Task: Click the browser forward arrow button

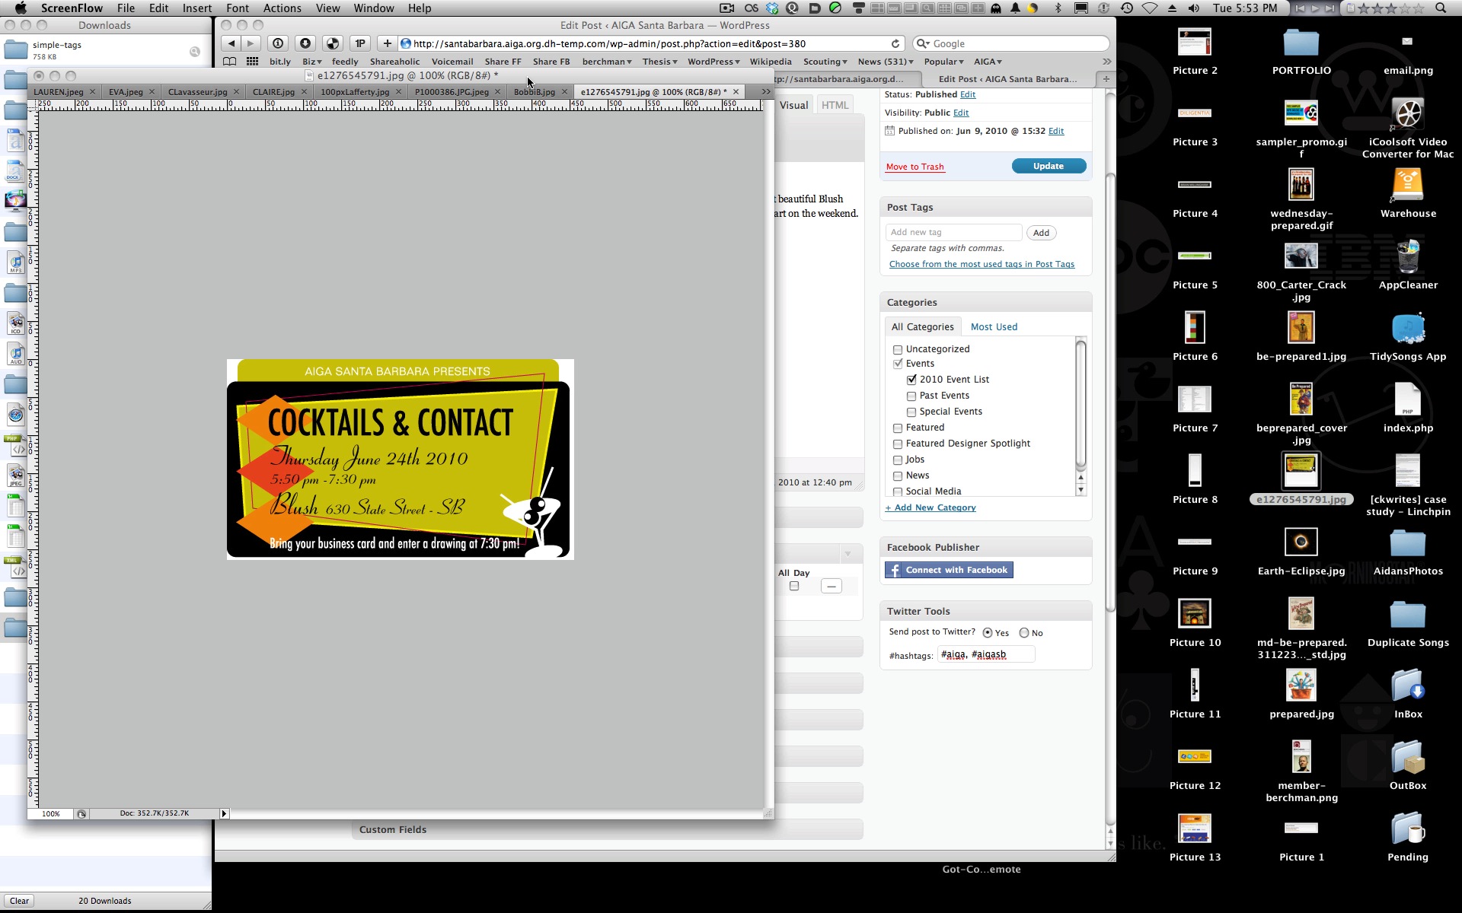Action: [251, 43]
